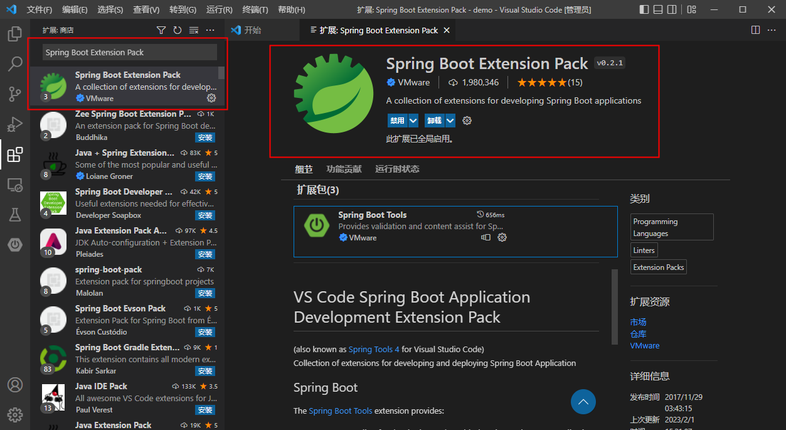Close the Spring Boot Extension Pack tab

447,30
